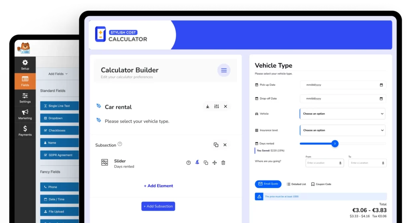
Task: Click the Vehicle label car icon
Action: [x=257, y=114]
